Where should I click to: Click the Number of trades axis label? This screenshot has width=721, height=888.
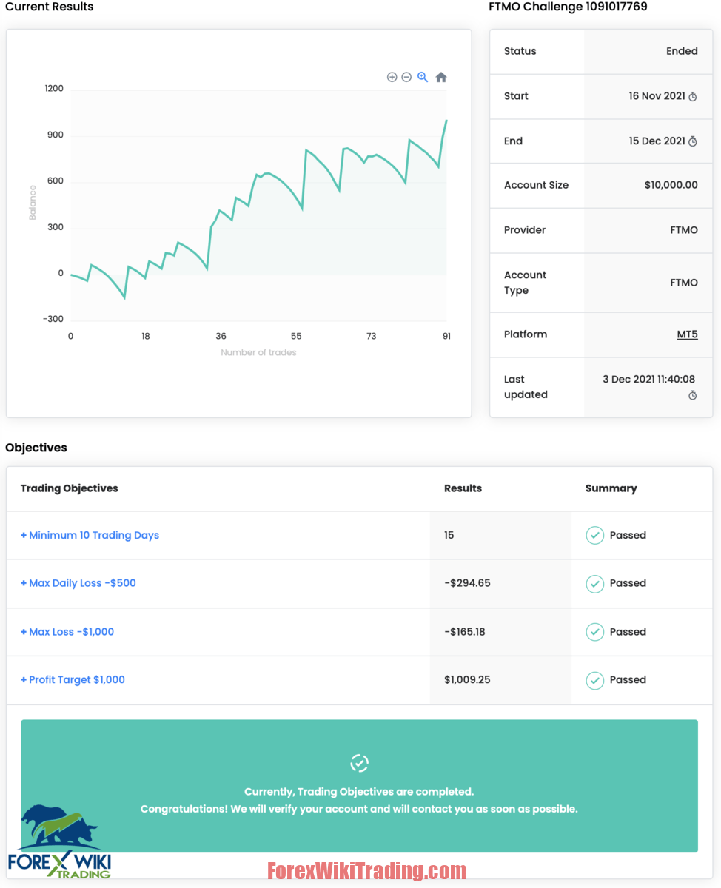[x=258, y=353]
